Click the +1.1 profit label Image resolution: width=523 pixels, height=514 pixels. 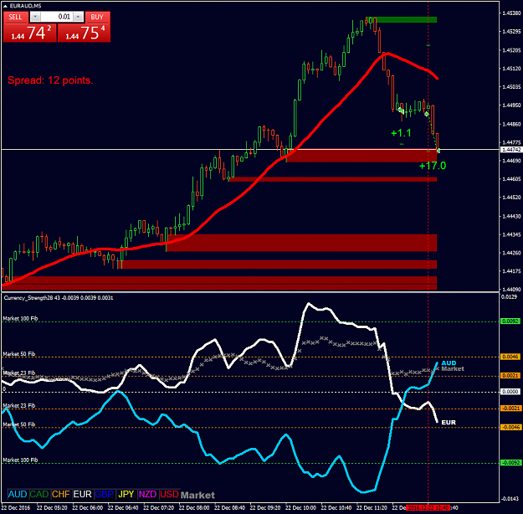[x=401, y=133]
